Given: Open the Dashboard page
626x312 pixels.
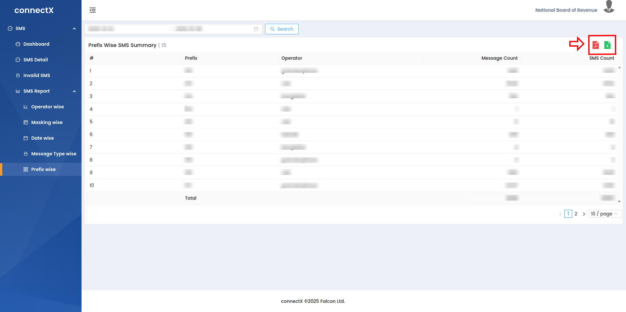Looking at the screenshot, I should pyautogui.click(x=36, y=44).
